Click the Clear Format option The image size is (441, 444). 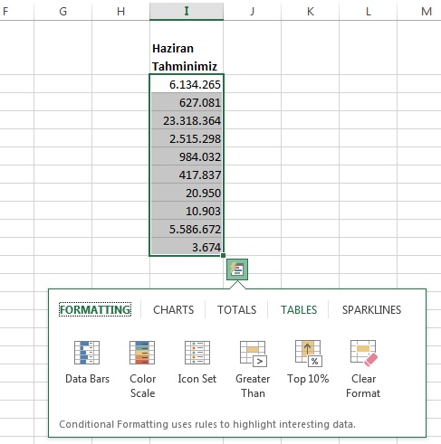tap(363, 369)
